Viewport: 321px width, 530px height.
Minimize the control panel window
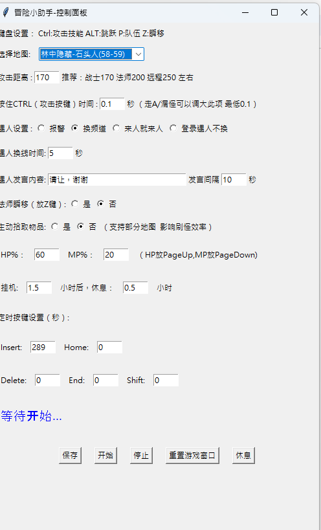click(245, 12)
